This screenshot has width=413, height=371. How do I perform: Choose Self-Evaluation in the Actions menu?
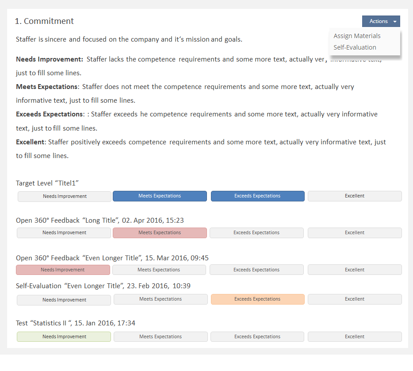tap(355, 47)
